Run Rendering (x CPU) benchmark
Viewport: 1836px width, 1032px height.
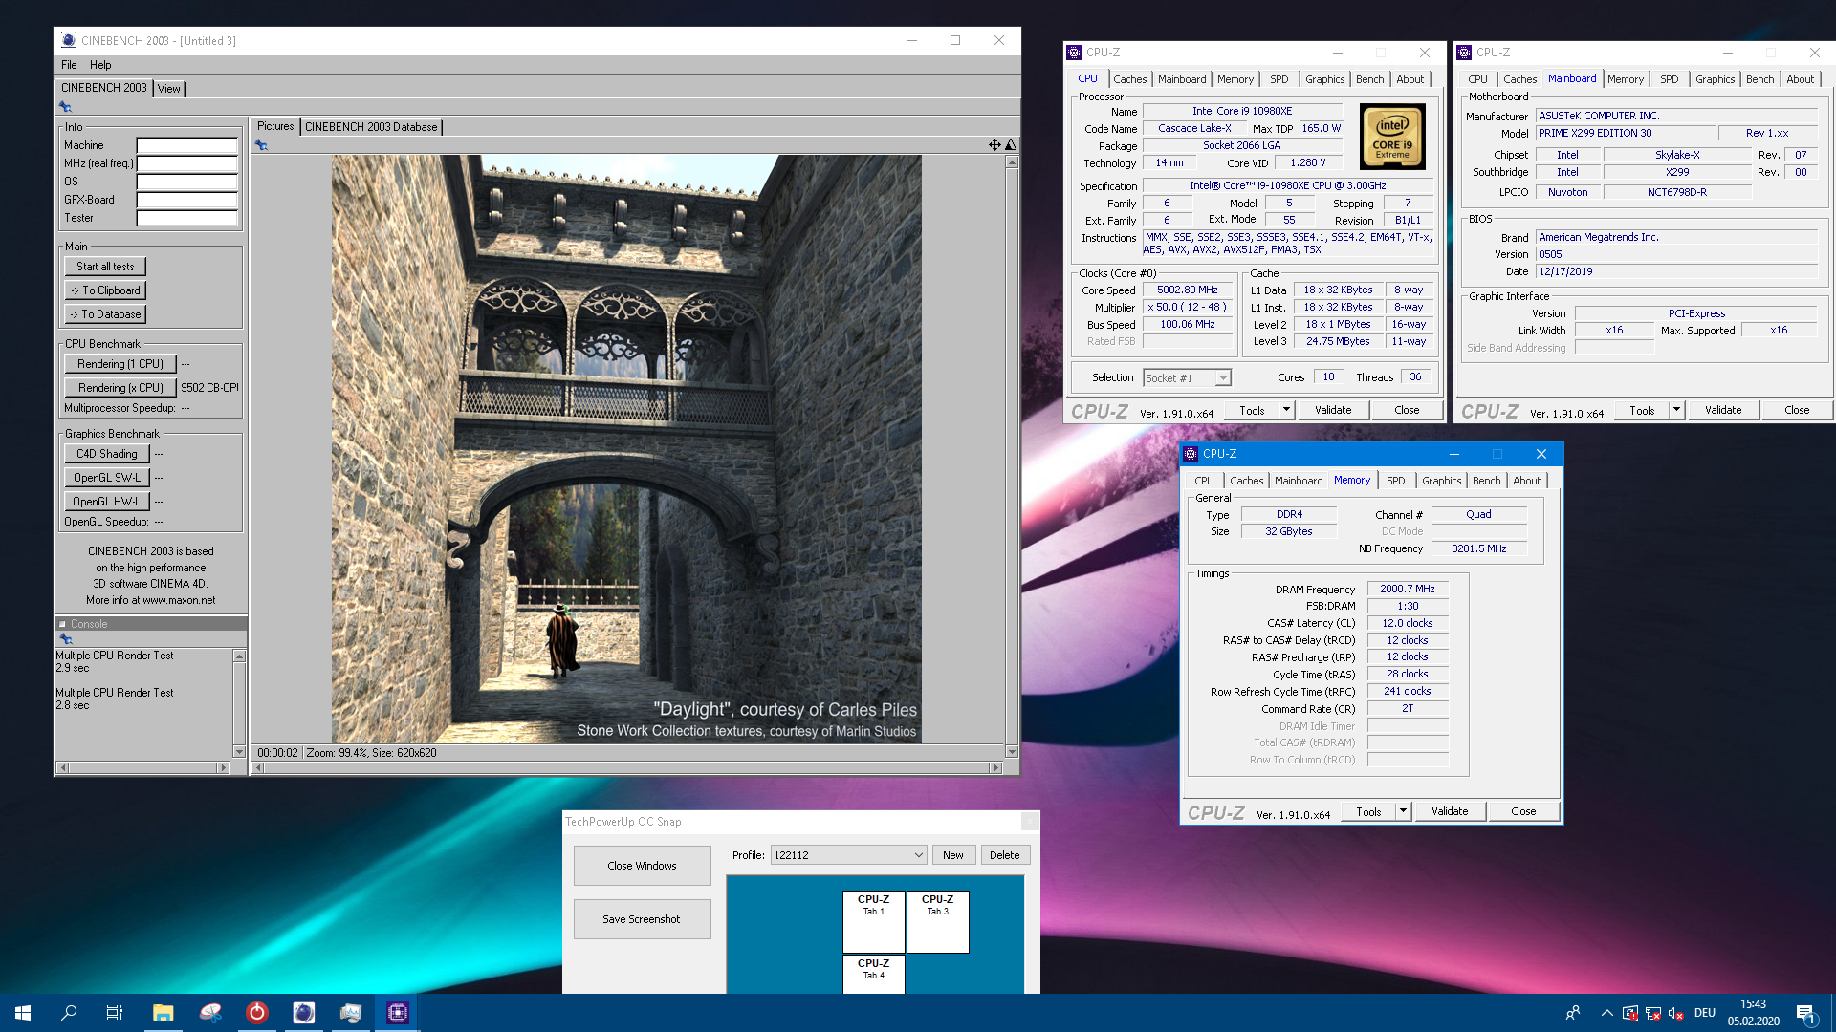pyautogui.click(x=120, y=388)
